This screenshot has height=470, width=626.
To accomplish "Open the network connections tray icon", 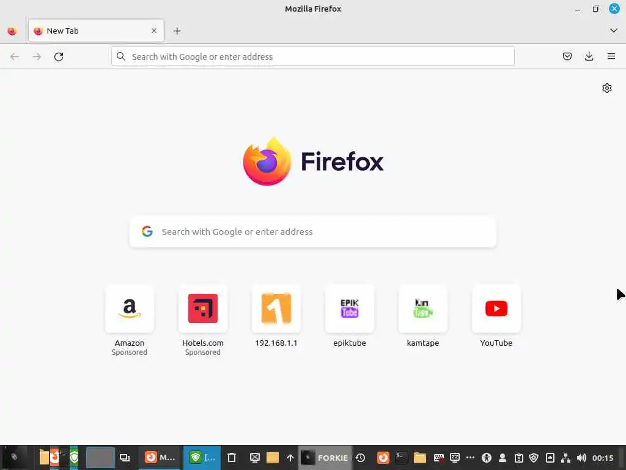I will 565,458.
